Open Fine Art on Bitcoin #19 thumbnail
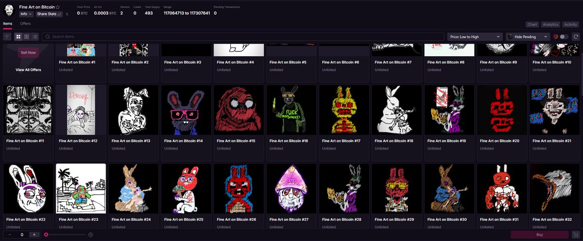This screenshot has height=241, width=583. pos(449,110)
